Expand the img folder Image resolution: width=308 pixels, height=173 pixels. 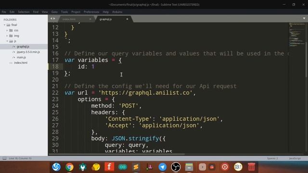7,36
